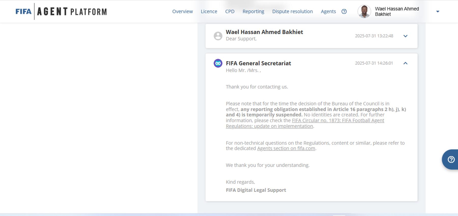
Task: Open the help question mark icon in navbar
Action: (x=344, y=11)
